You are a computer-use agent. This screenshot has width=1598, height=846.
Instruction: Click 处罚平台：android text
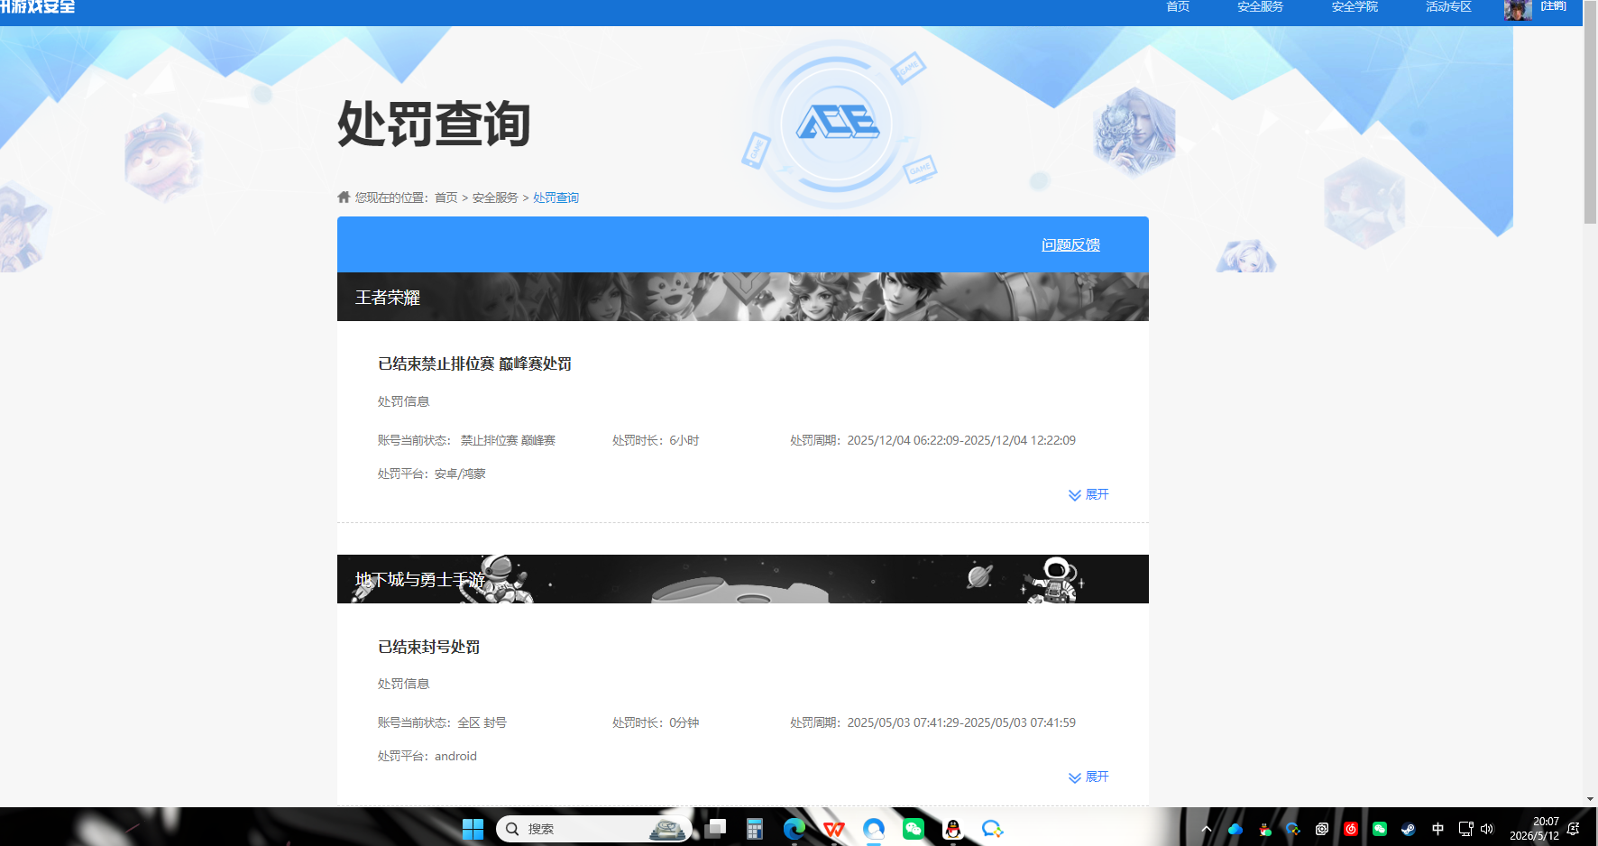[x=427, y=756]
